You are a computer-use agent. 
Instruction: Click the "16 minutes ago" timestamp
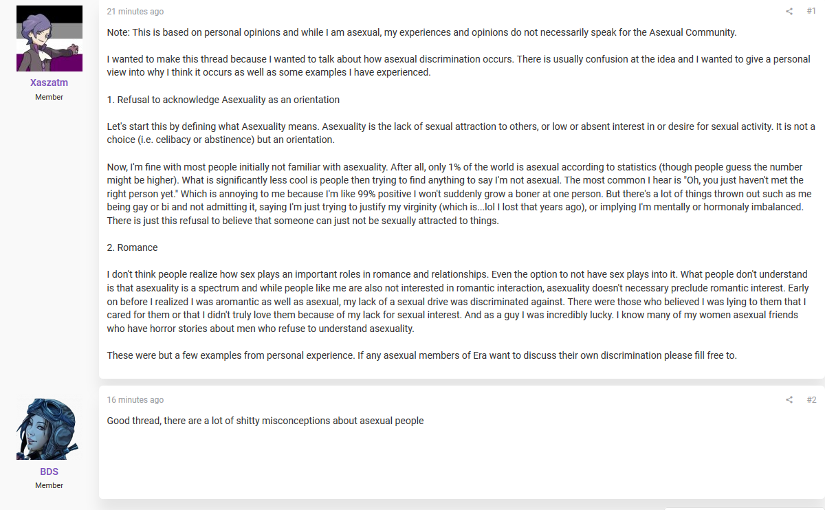click(135, 400)
